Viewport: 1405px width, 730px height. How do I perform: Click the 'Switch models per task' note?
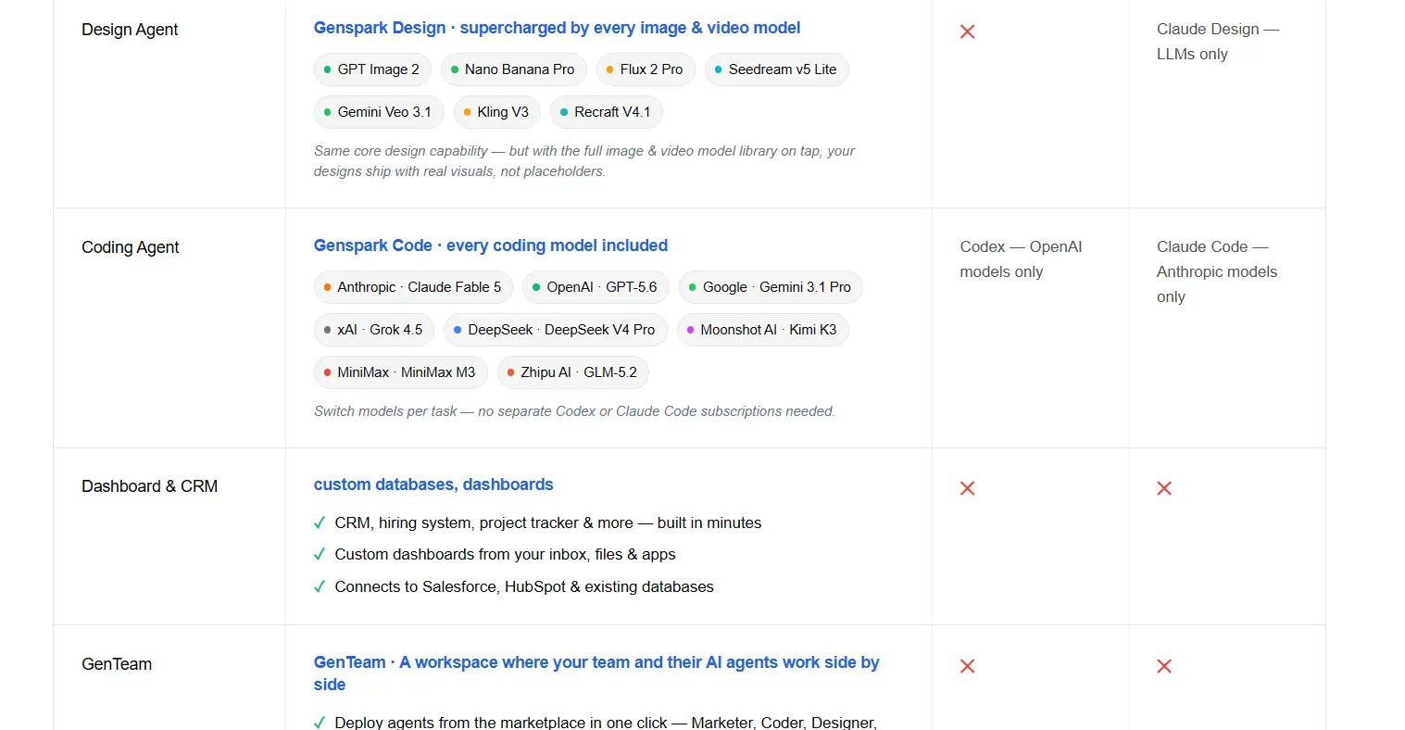(x=574, y=411)
